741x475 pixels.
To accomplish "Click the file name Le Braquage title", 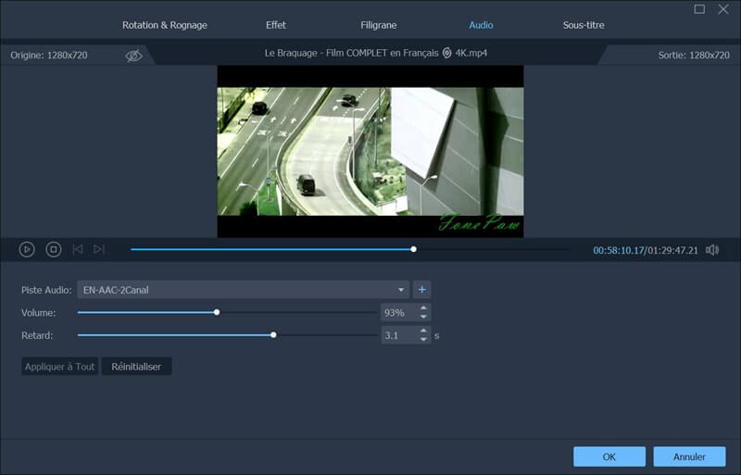I will pos(376,53).
